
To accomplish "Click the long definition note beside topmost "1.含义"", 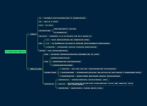I will (65, 18).
